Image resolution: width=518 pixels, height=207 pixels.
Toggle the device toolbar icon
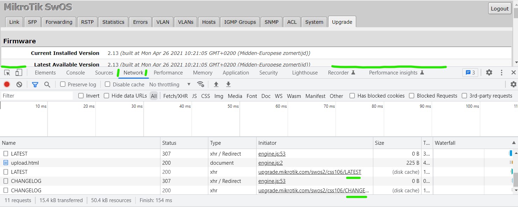(19, 73)
